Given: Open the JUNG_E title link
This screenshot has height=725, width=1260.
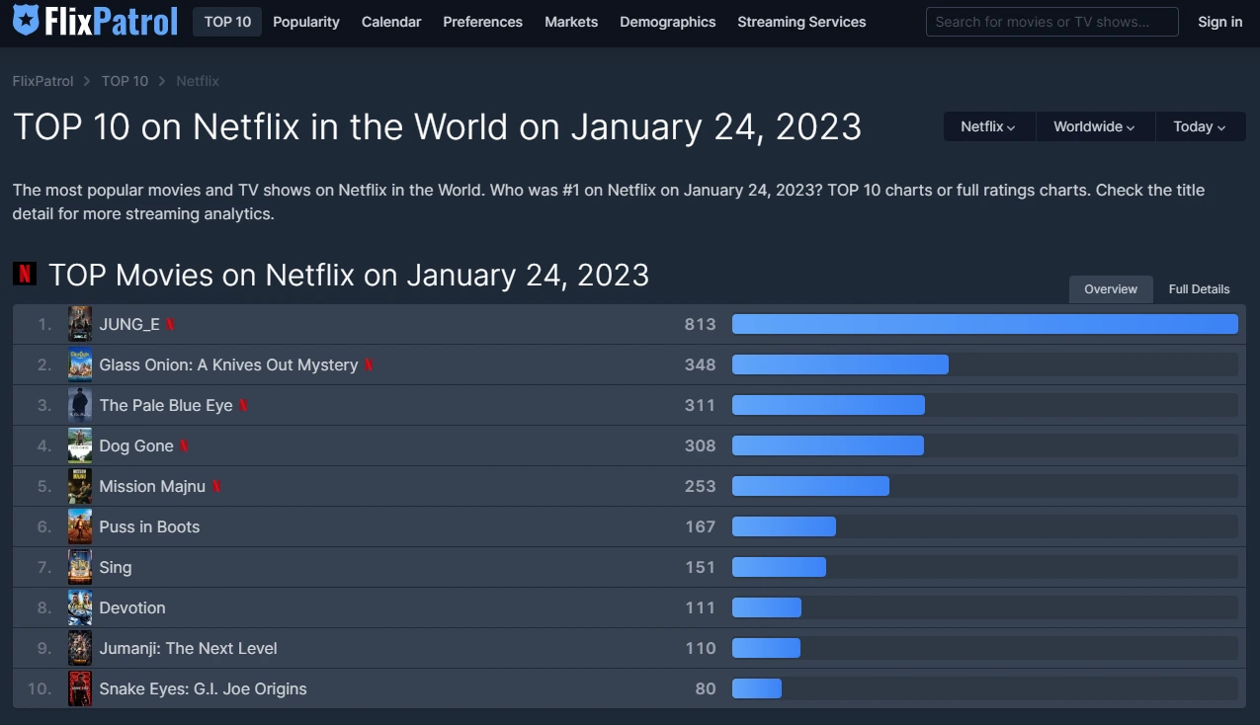Looking at the screenshot, I should (128, 323).
